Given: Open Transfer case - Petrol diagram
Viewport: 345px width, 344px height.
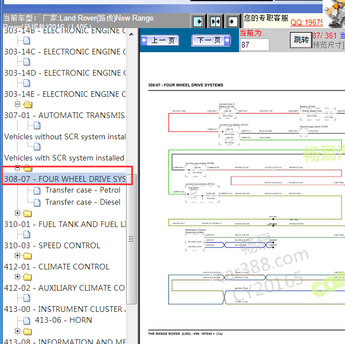Looking at the screenshot, I should (x=83, y=190).
